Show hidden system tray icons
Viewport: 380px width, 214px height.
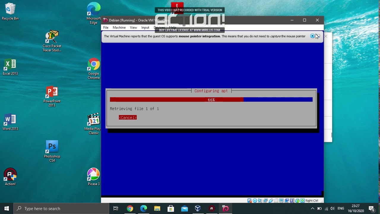(x=312, y=209)
